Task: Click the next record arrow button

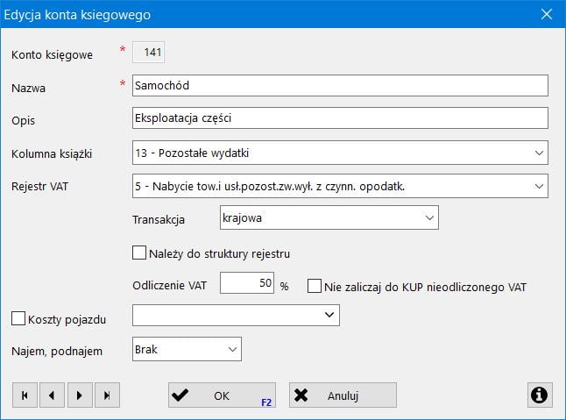Action: pyautogui.click(x=79, y=395)
